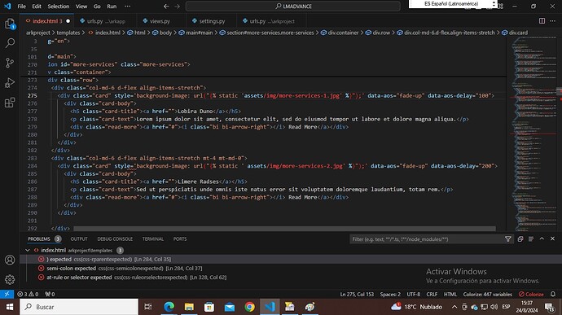Open the Run menu
Screen dimensions: 562x315
pos(112,6)
